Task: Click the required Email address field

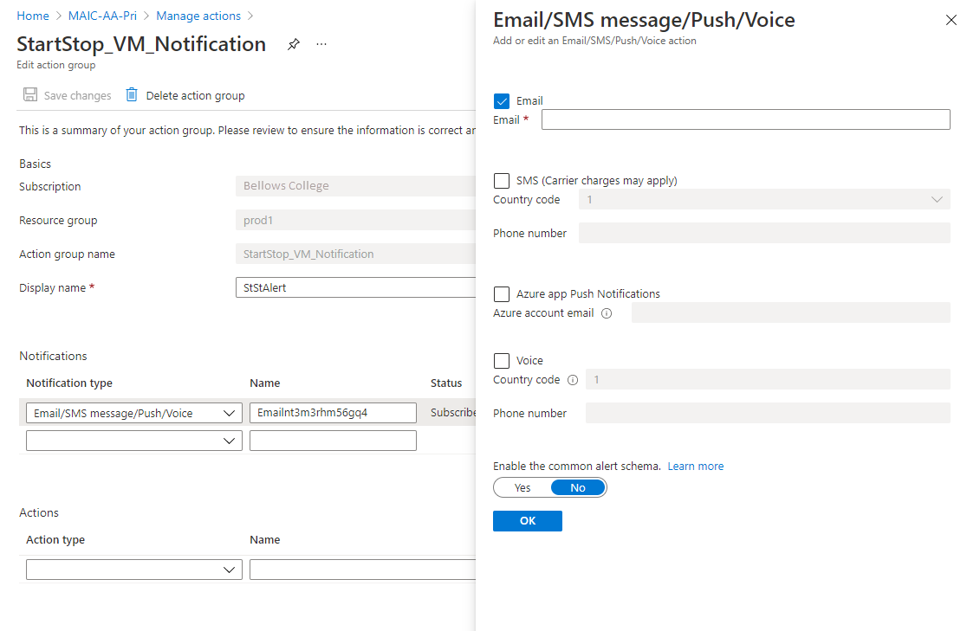Action: click(x=745, y=119)
